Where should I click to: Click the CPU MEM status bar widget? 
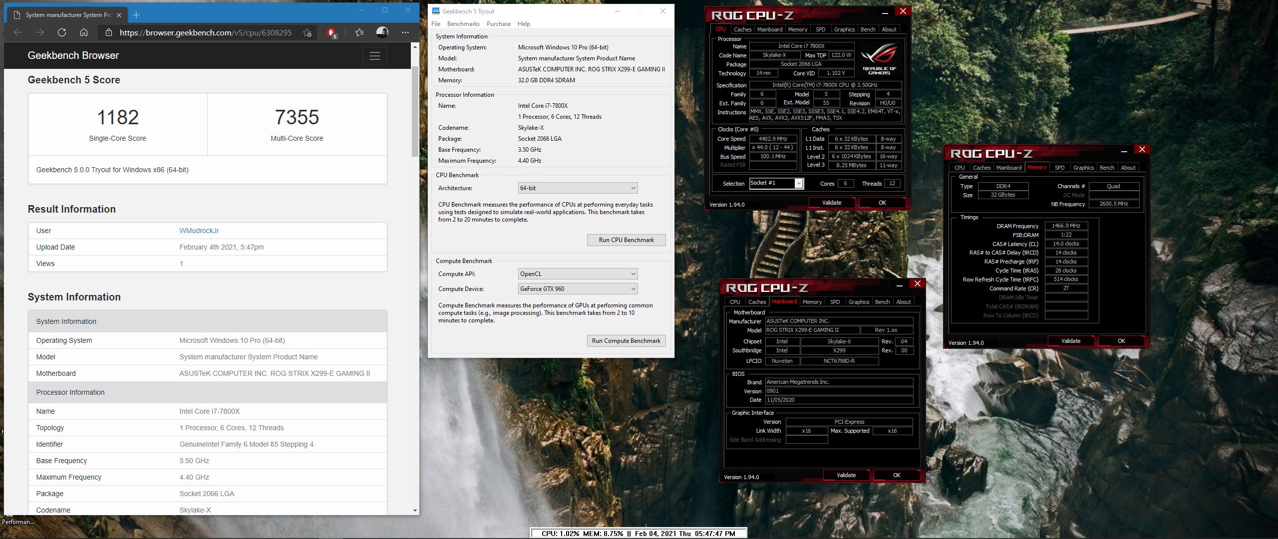638,534
